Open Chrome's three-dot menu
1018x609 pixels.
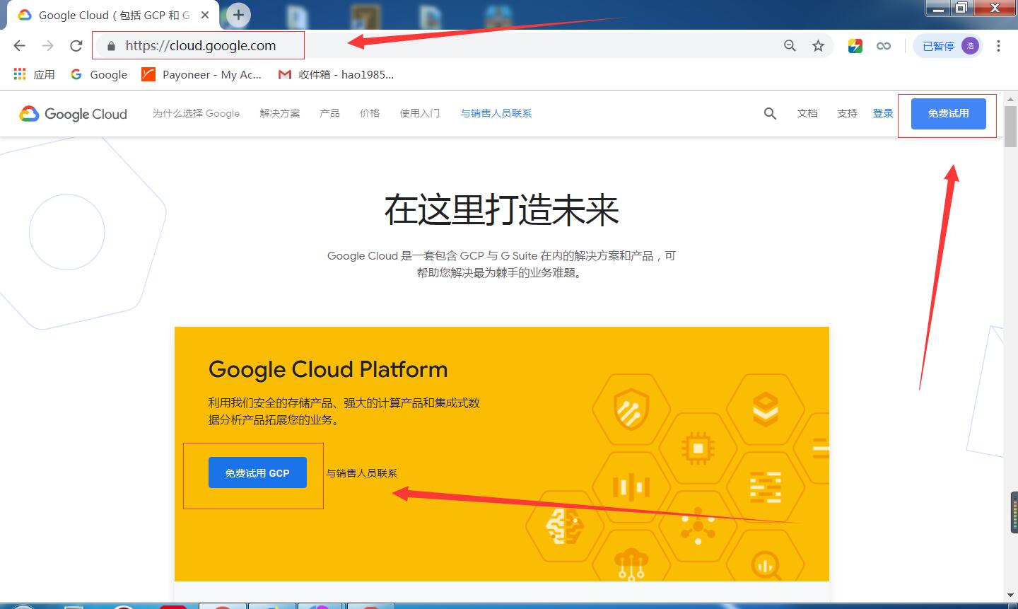[998, 46]
